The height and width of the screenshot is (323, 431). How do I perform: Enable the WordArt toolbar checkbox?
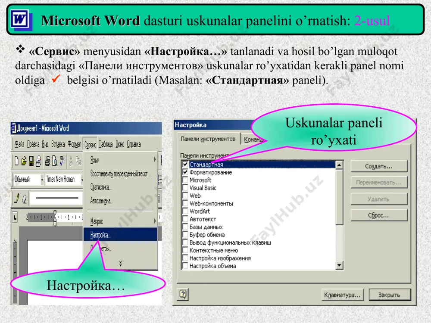[x=185, y=211]
